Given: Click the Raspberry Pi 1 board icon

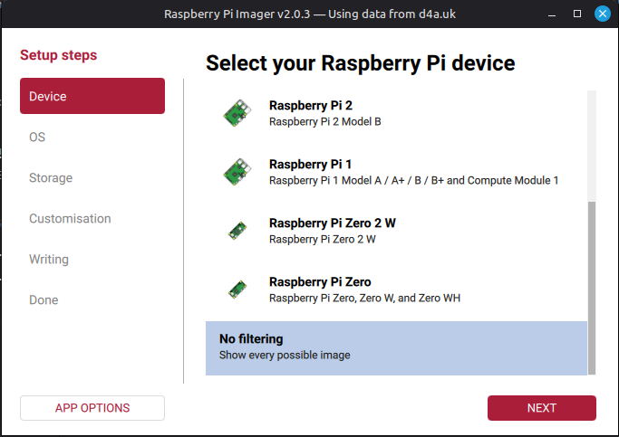Looking at the screenshot, I should tap(237, 172).
